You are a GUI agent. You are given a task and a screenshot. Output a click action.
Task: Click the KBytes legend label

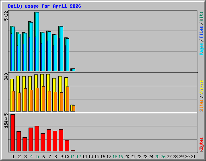point(201,144)
